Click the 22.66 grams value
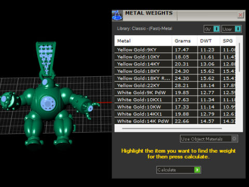The width and height of the screenshot is (249, 187). [x=182, y=121]
